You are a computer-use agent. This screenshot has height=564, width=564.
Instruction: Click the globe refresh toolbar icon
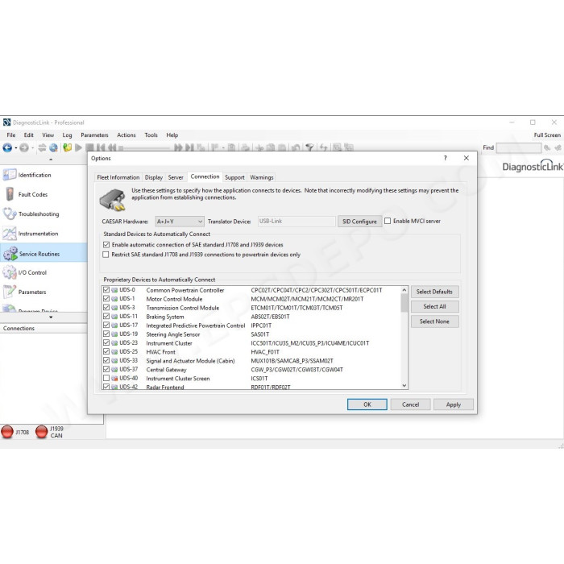54,147
